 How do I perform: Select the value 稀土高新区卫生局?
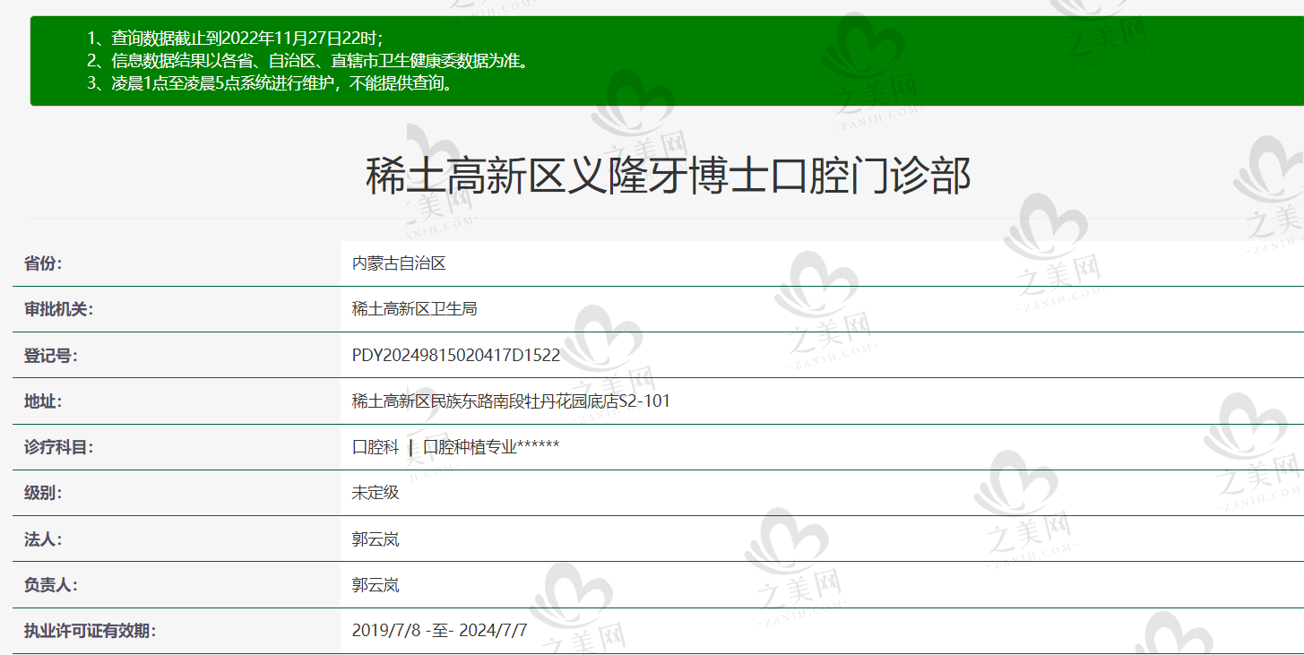(x=414, y=309)
